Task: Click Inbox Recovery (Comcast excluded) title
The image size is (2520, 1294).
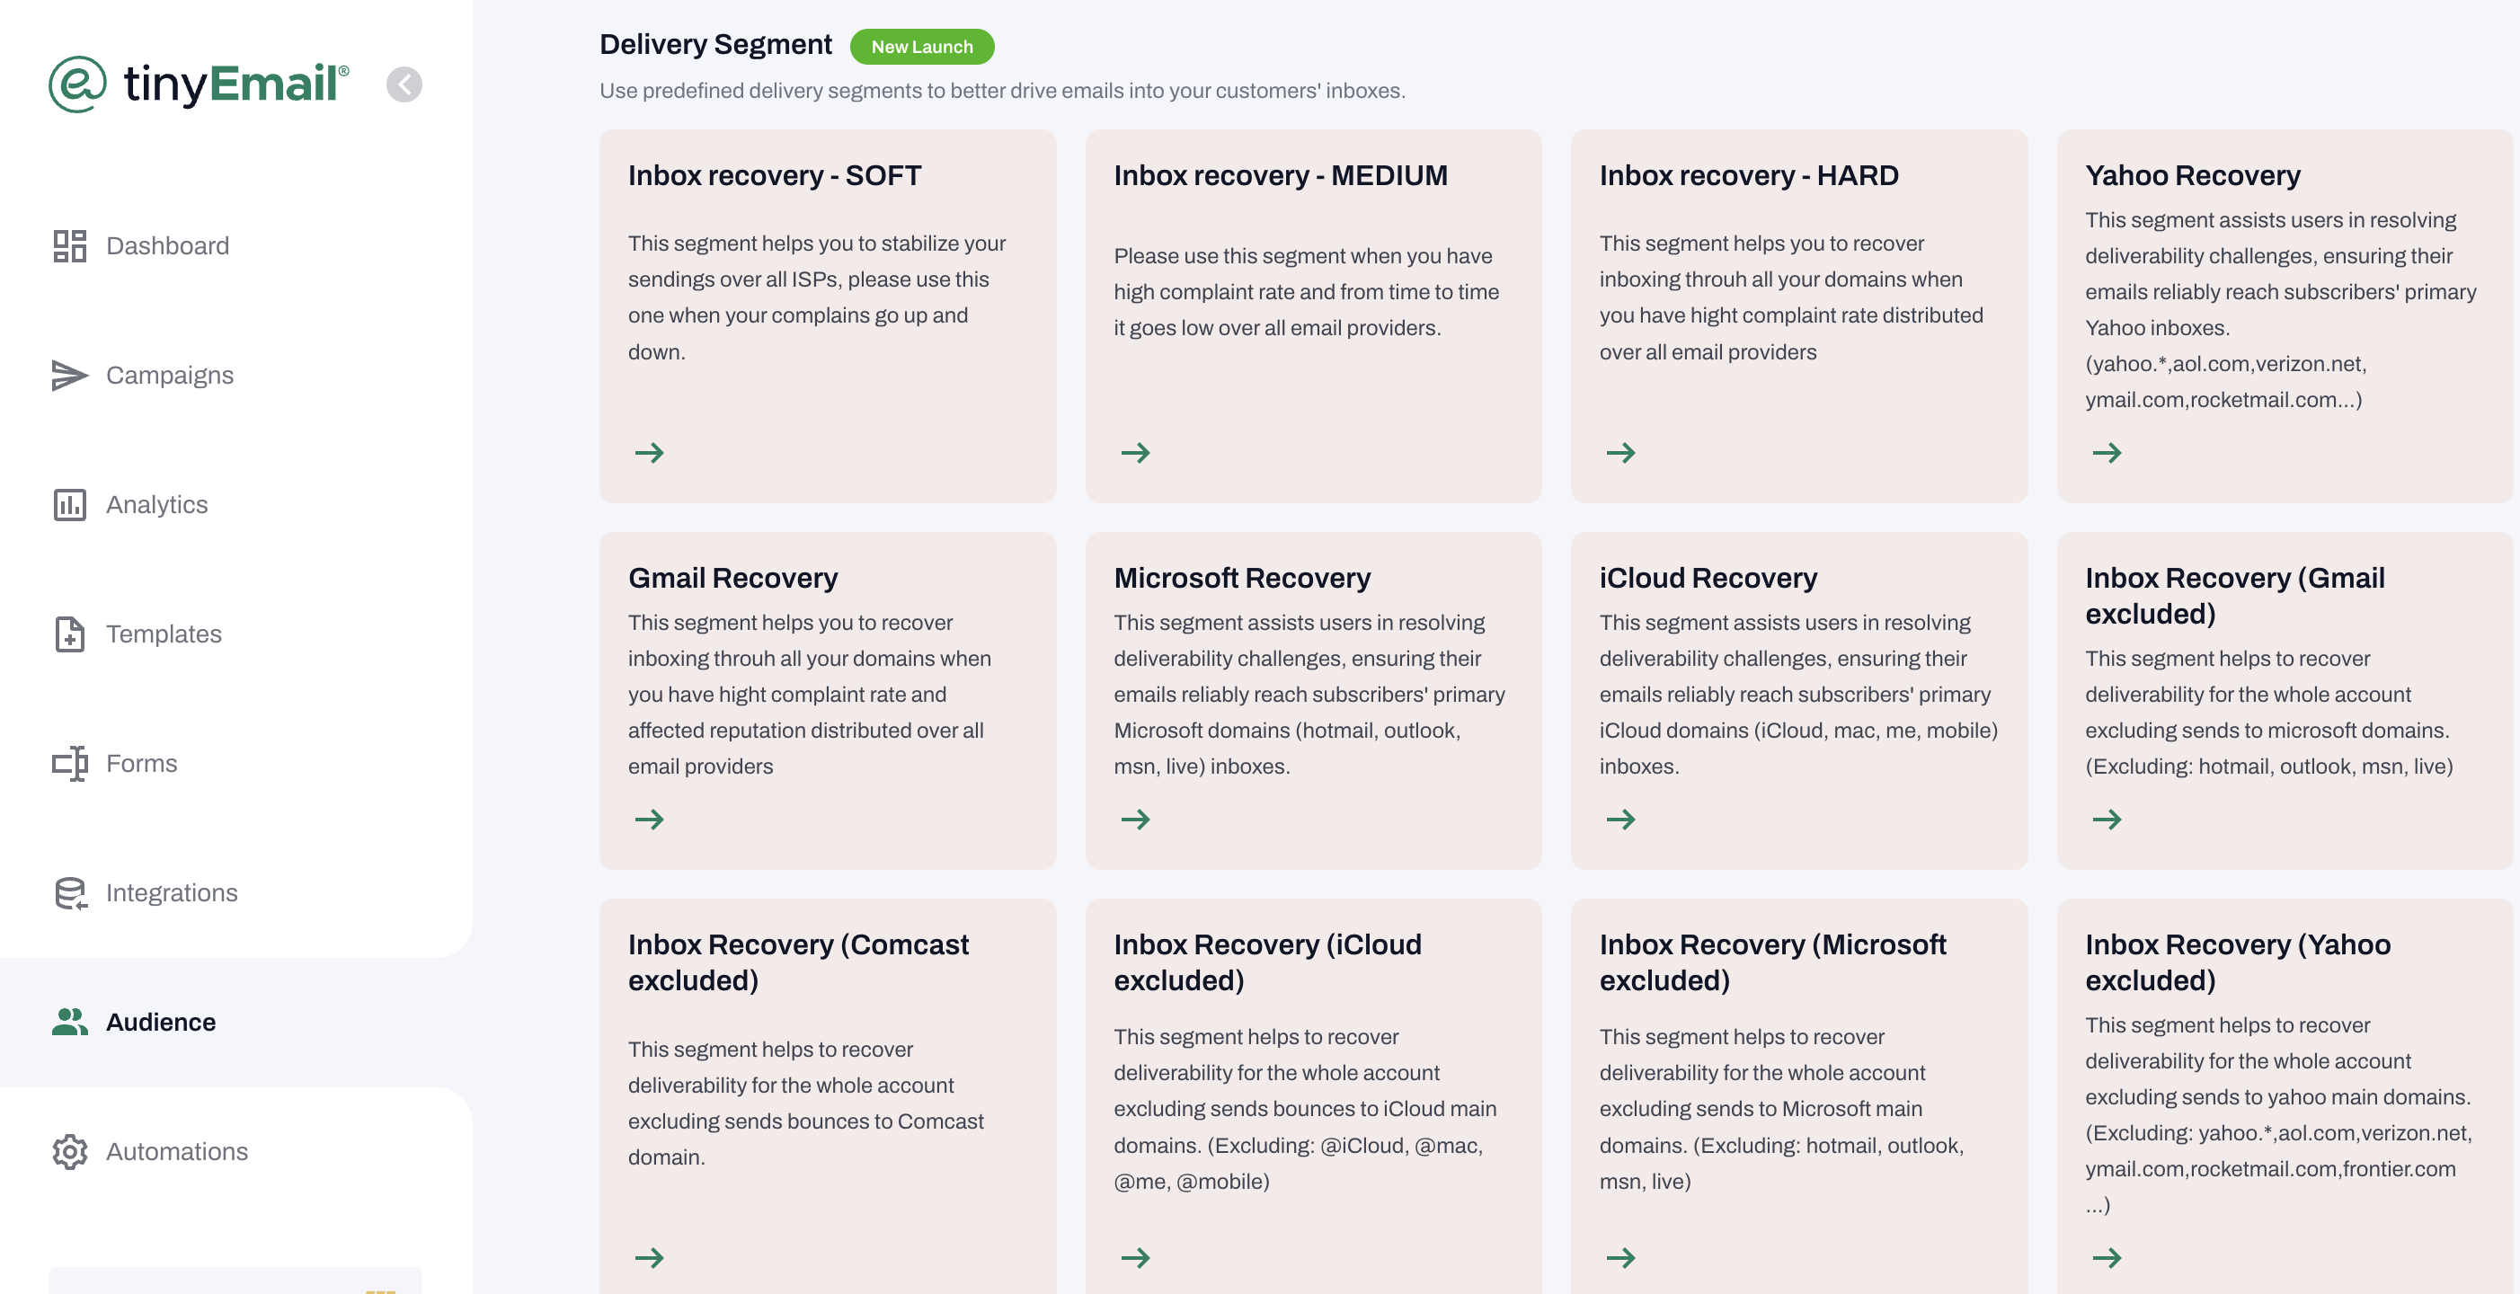Action: click(798, 962)
